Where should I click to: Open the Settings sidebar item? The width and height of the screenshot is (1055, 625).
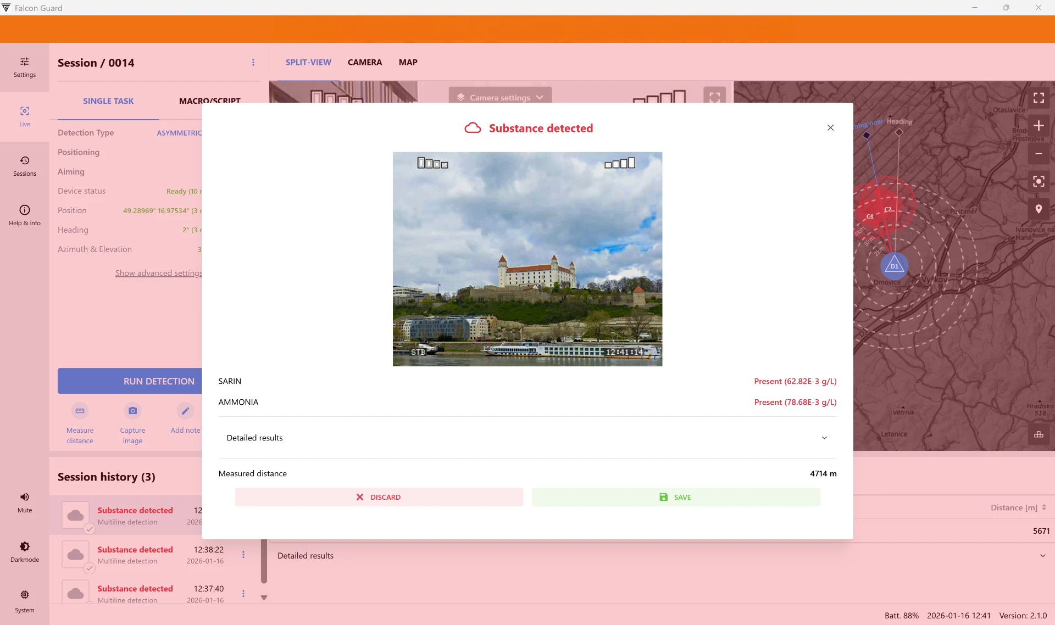point(25,67)
